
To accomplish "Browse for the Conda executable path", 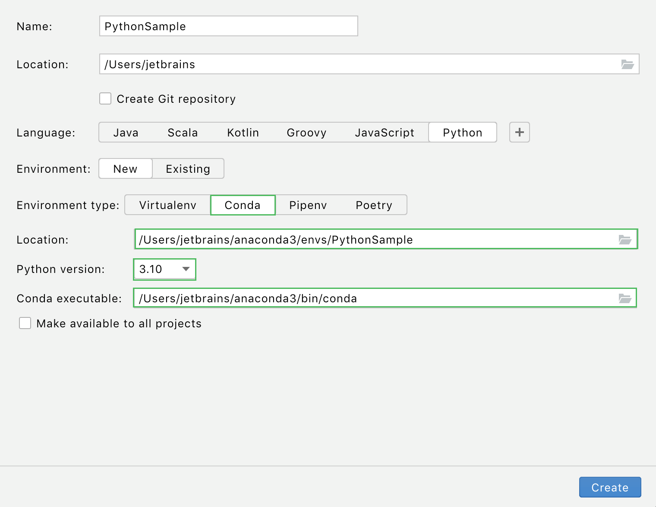I will click(624, 298).
